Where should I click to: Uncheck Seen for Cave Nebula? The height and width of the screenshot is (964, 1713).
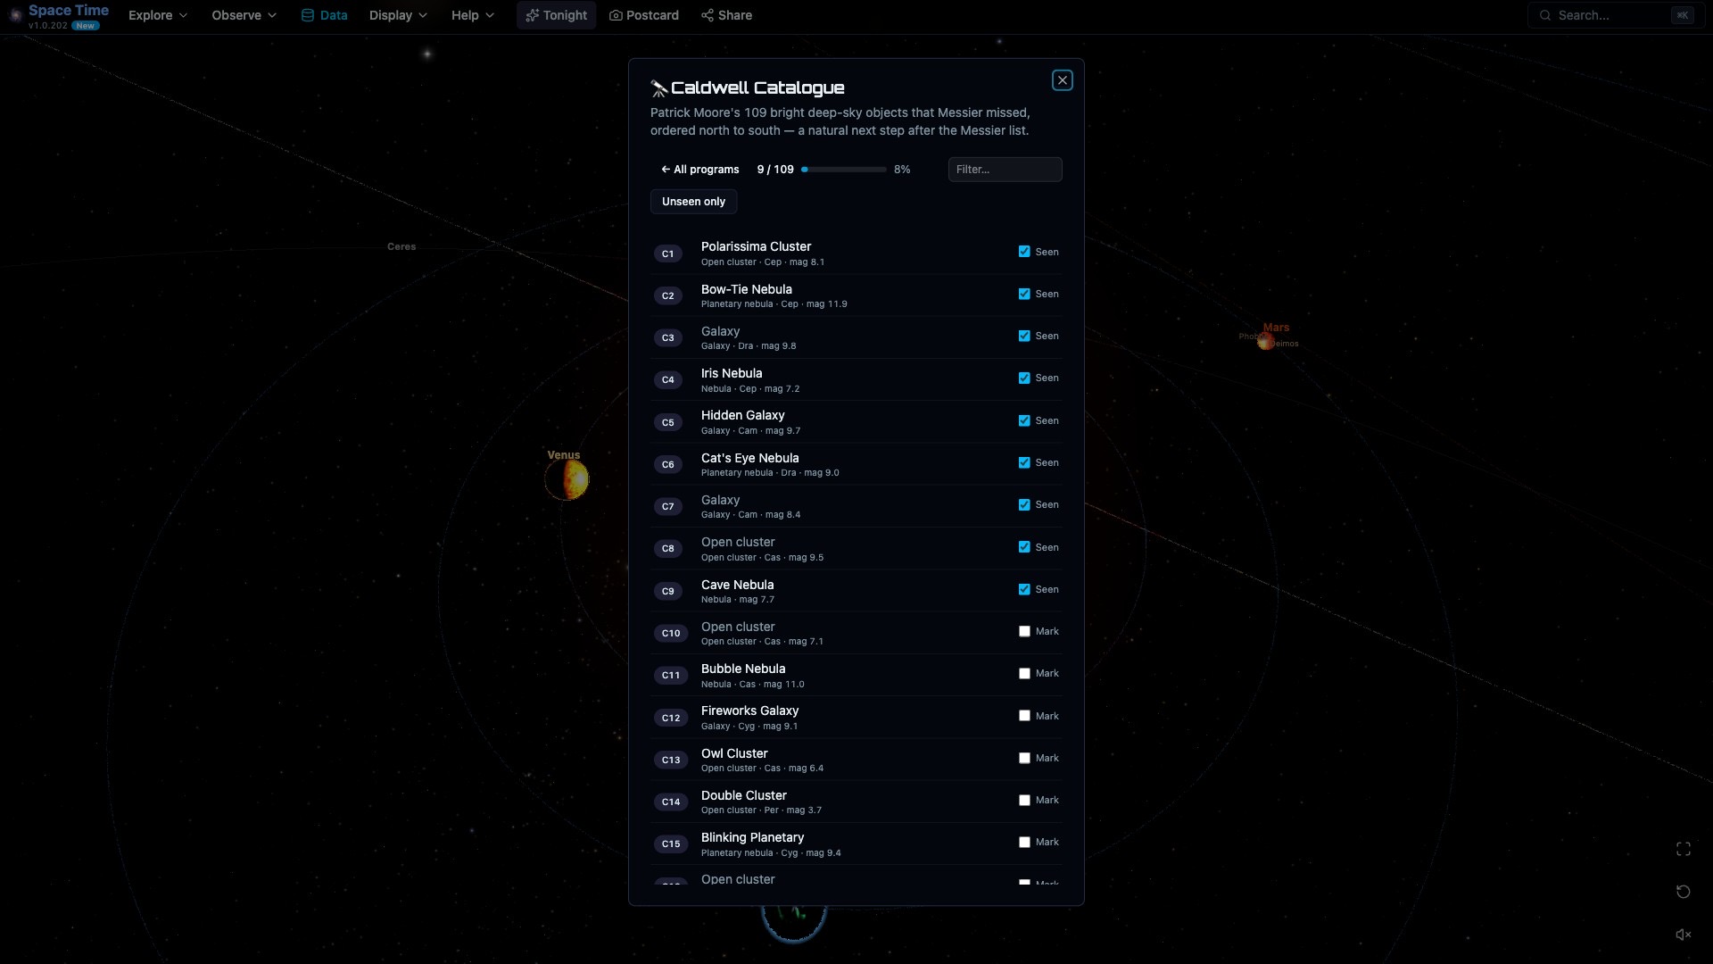[1024, 589]
